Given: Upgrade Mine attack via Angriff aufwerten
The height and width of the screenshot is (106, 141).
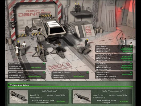Looking at the screenshot, I should [x=127, y=48].
